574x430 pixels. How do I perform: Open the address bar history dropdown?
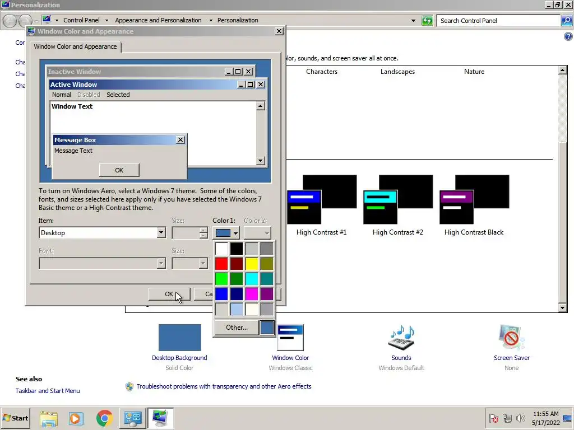(x=413, y=21)
